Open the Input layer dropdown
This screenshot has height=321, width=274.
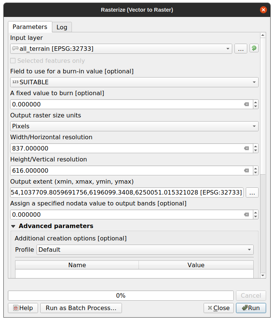click(121, 49)
